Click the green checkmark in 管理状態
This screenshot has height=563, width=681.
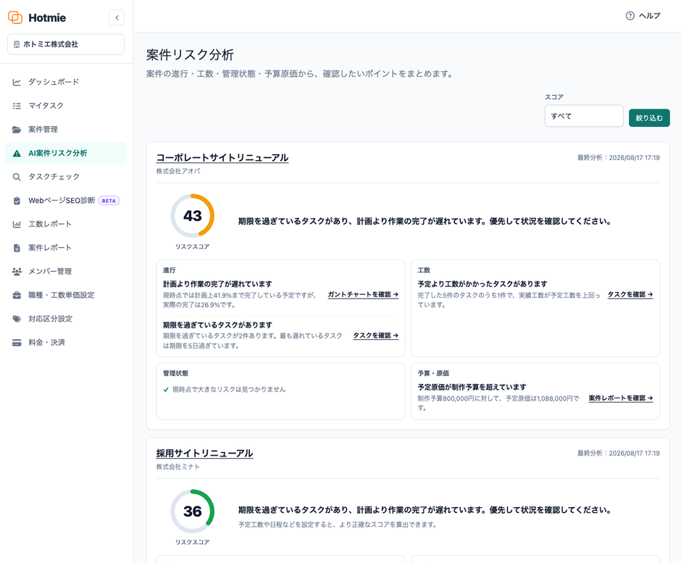point(166,390)
